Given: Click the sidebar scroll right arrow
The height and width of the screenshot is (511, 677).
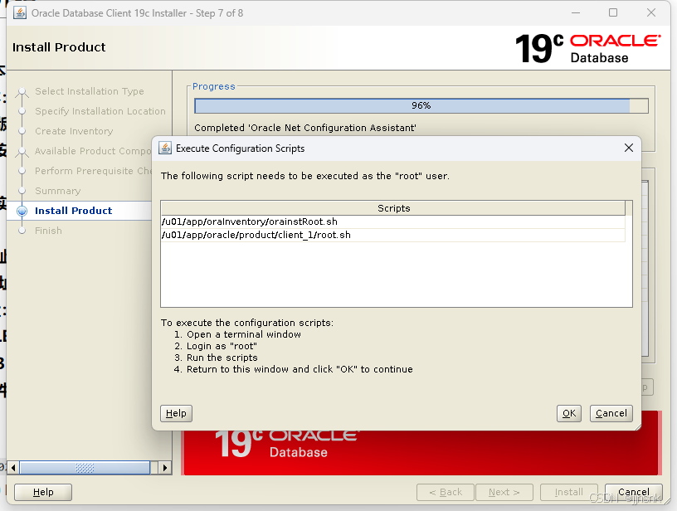Looking at the screenshot, I should click(x=165, y=467).
